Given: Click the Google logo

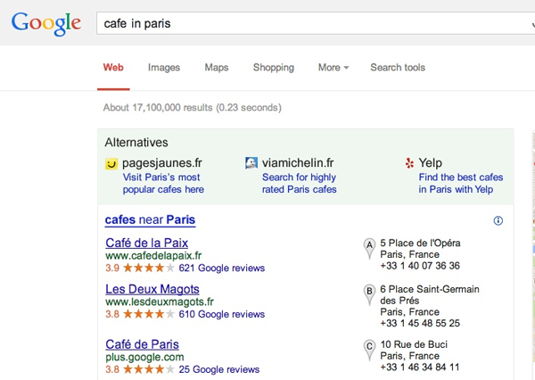Looking at the screenshot, I should (45, 23).
